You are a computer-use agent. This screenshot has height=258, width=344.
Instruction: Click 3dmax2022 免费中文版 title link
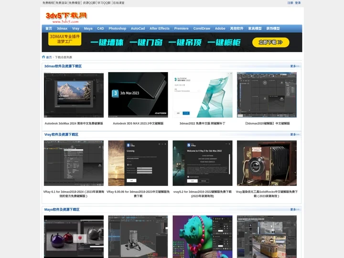point(203,124)
